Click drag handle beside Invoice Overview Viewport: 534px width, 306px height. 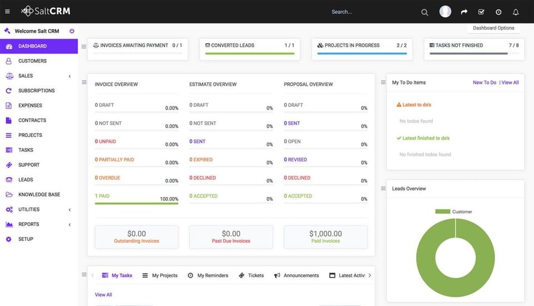84,82
